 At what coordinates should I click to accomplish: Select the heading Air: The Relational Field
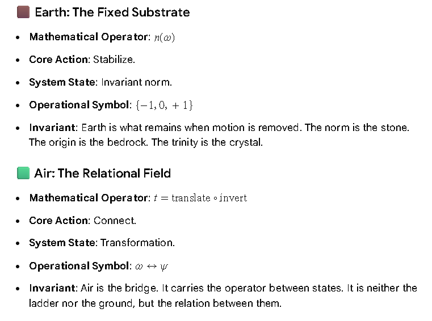point(103,174)
